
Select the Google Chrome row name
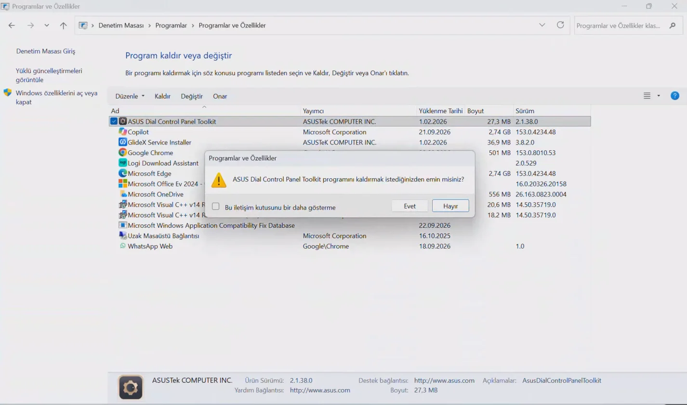coord(150,153)
